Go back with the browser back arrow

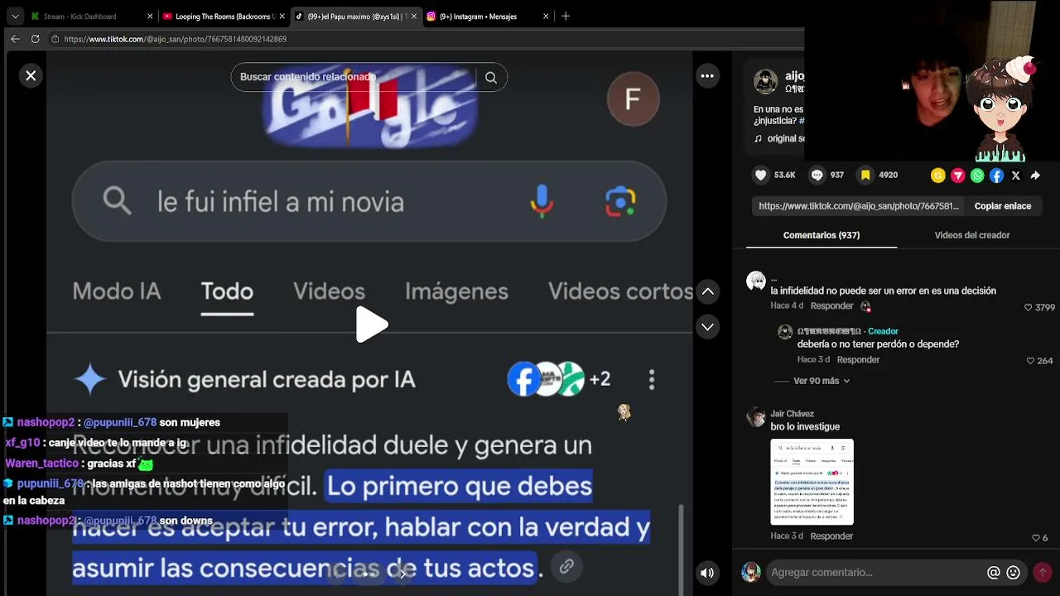(x=15, y=39)
